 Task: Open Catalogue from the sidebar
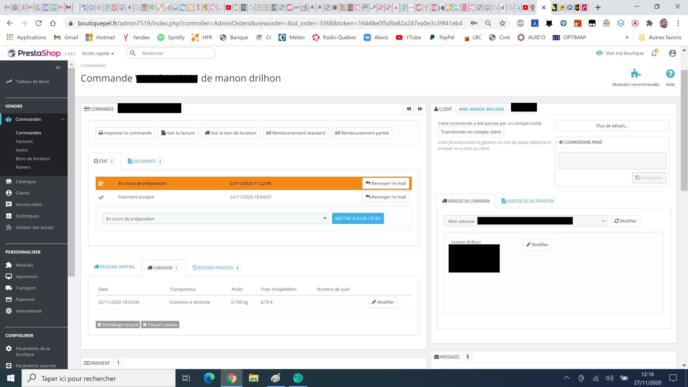[26, 181]
